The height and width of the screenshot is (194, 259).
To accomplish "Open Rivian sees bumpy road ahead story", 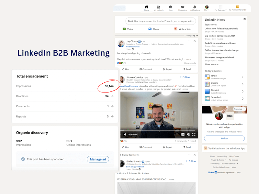I will (219, 58).
